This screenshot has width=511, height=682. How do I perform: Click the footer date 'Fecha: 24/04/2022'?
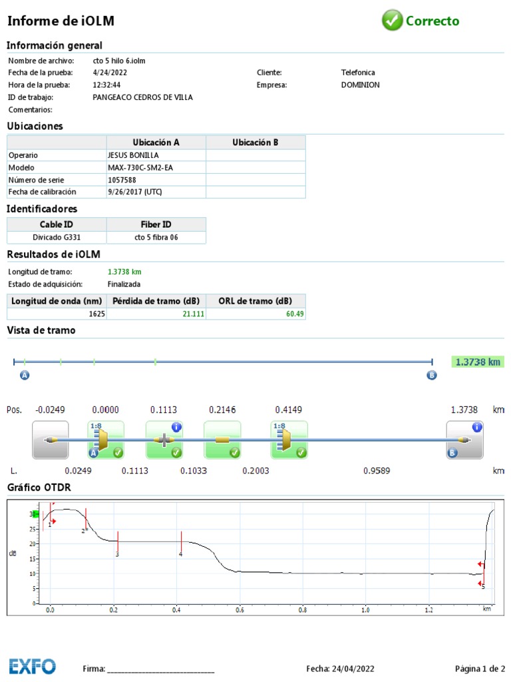pyautogui.click(x=340, y=669)
